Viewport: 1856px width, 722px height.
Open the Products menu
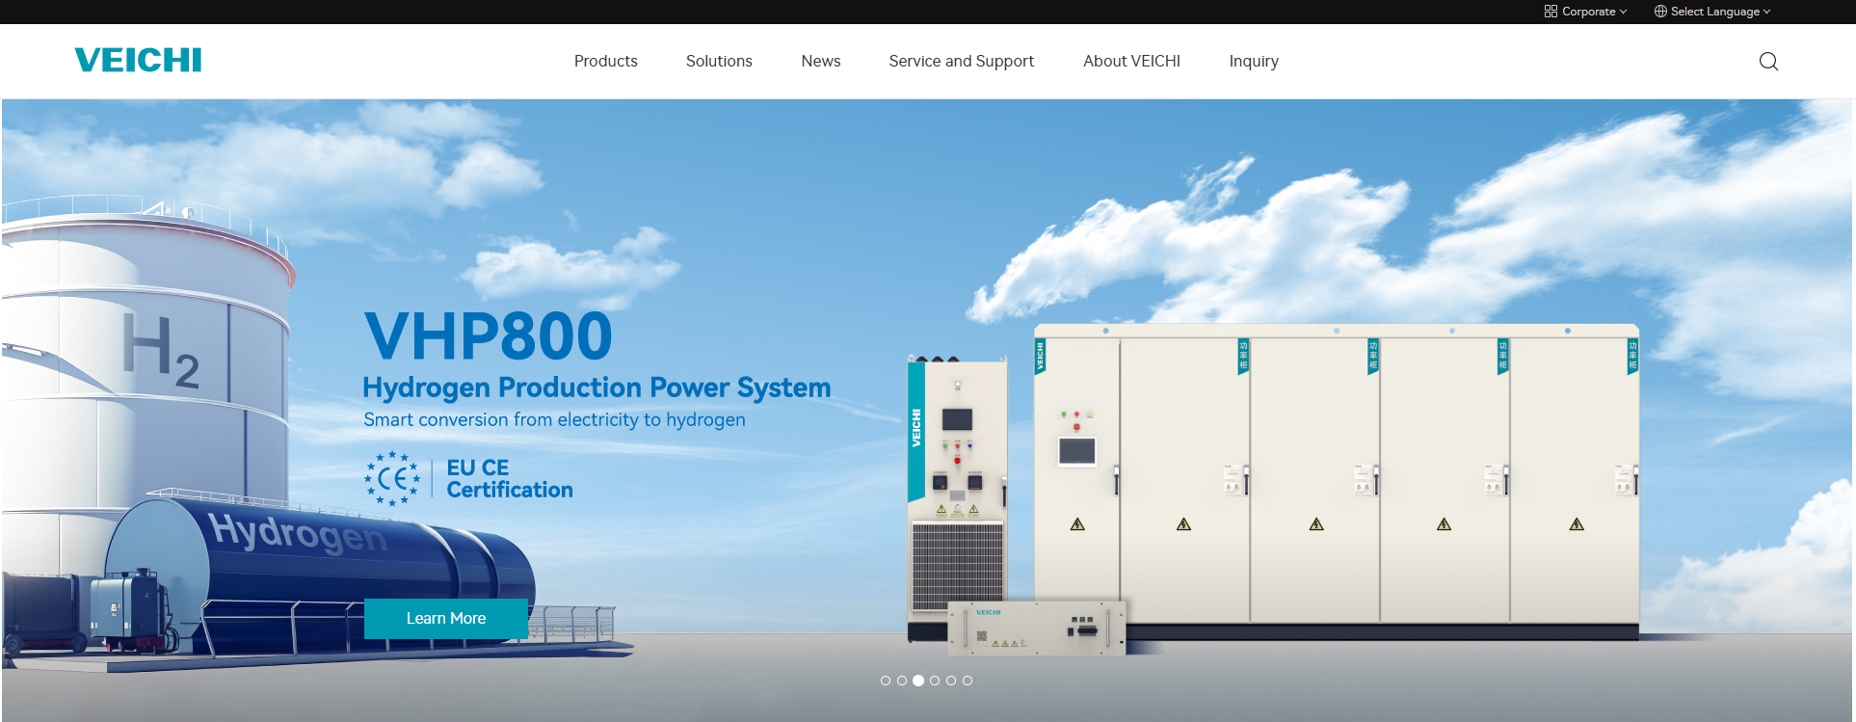coord(605,61)
